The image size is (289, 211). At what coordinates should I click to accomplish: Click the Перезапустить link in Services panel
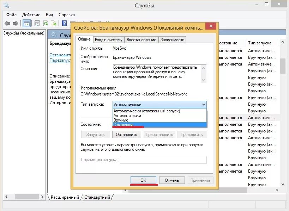[60, 60]
